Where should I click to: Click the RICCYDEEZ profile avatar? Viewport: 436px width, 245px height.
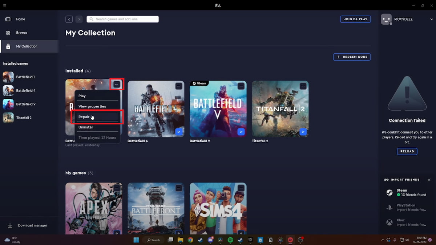386,19
